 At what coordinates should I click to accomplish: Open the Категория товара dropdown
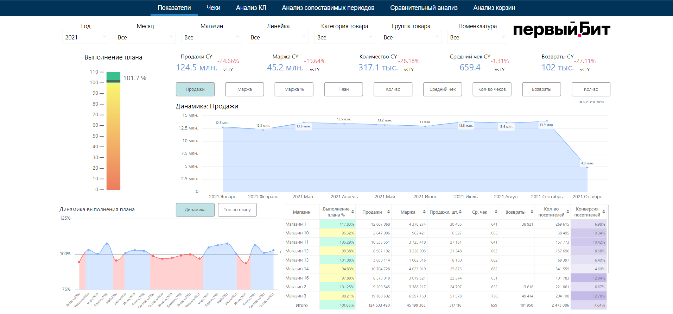click(344, 37)
